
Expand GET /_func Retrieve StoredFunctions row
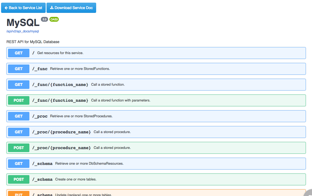pyautogui.click(x=156, y=69)
